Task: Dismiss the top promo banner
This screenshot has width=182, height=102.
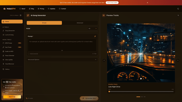Action: pyautogui.click(x=147, y=3)
